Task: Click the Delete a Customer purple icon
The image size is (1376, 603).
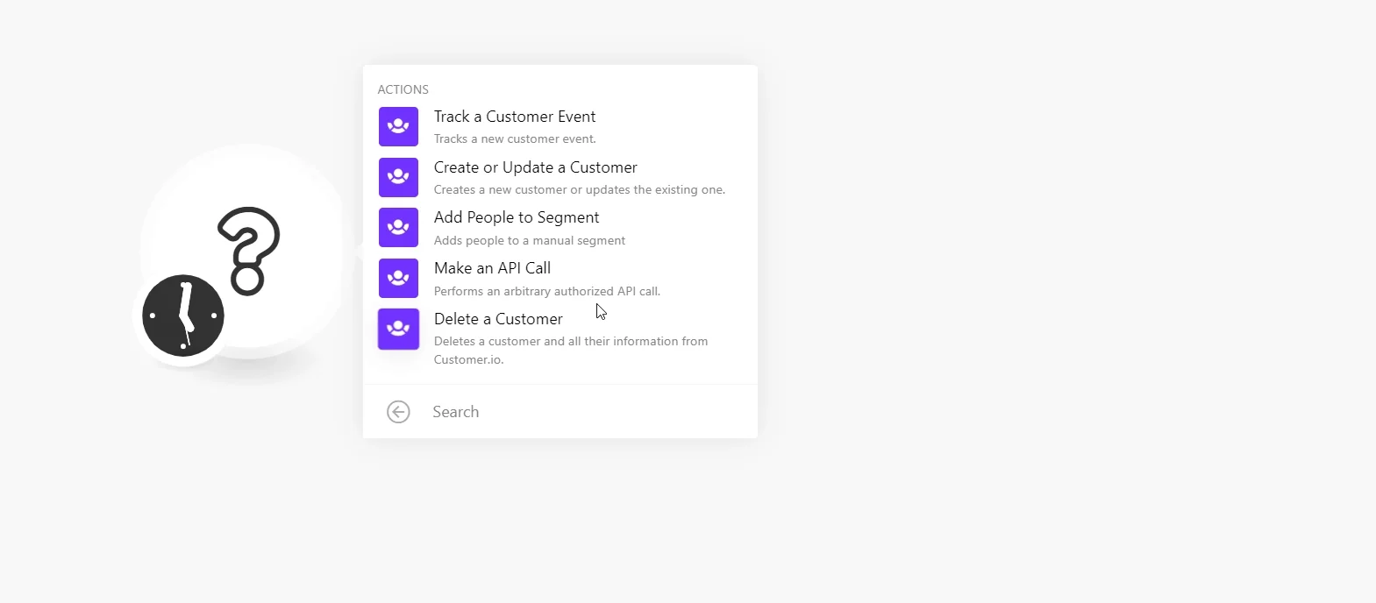Action: point(398,329)
